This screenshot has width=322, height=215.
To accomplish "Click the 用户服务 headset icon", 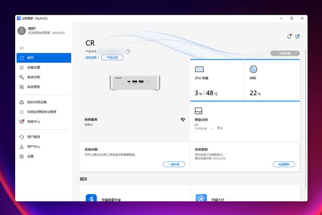I will tap(22, 137).
